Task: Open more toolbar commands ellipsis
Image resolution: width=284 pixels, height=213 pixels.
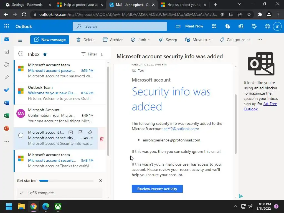Action: (x=260, y=40)
